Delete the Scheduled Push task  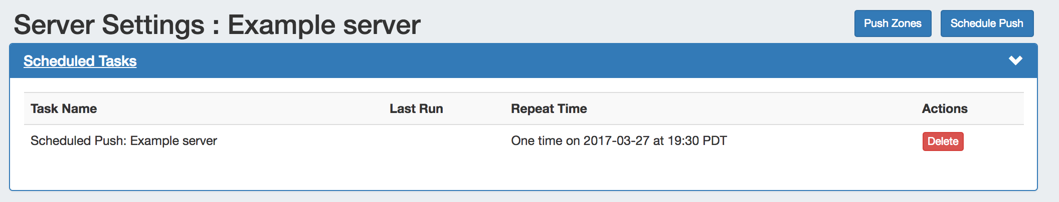pyautogui.click(x=943, y=141)
